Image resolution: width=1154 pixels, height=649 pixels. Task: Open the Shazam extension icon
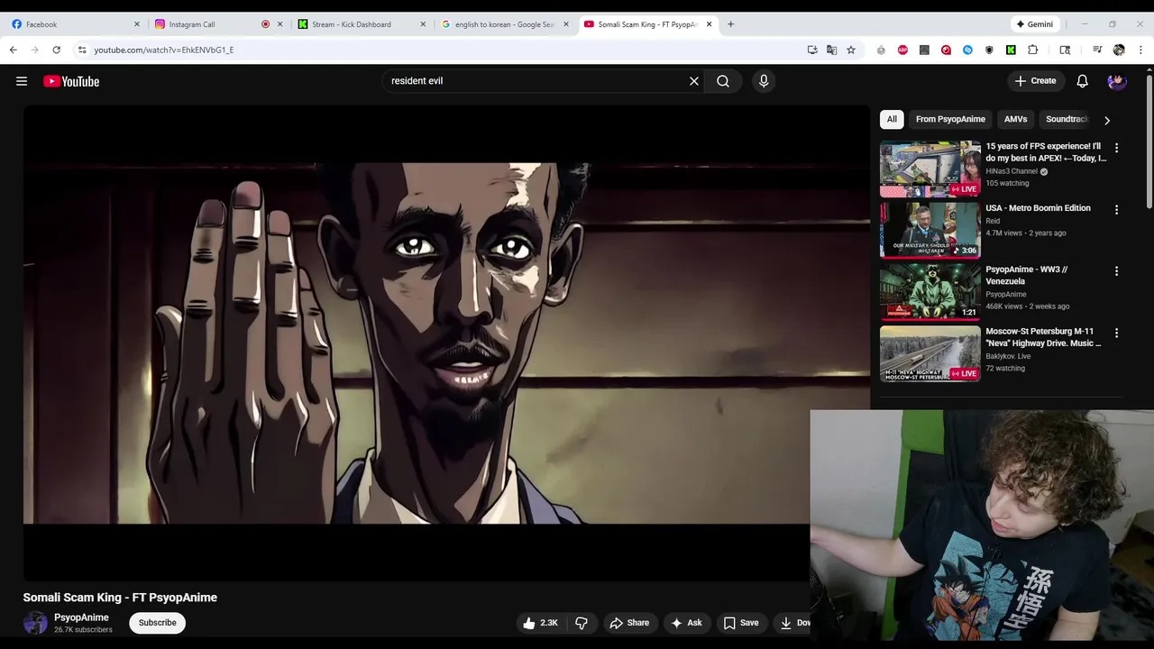(x=967, y=50)
